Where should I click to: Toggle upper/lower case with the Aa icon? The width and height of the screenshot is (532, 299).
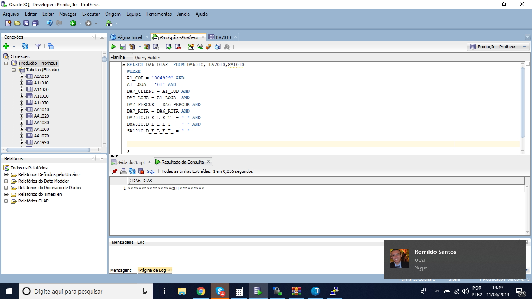click(x=200, y=47)
